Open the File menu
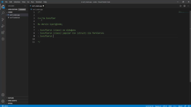 6,2
